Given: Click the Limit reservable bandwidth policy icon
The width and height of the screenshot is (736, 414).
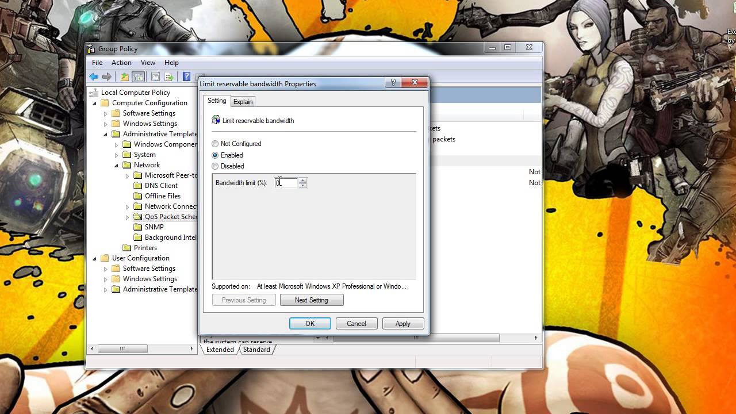Looking at the screenshot, I should tap(216, 120).
